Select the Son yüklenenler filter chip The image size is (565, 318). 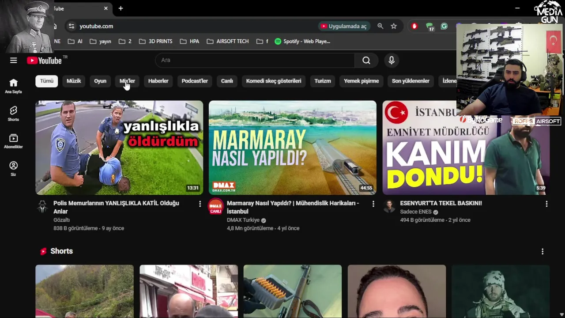point(411,81)
